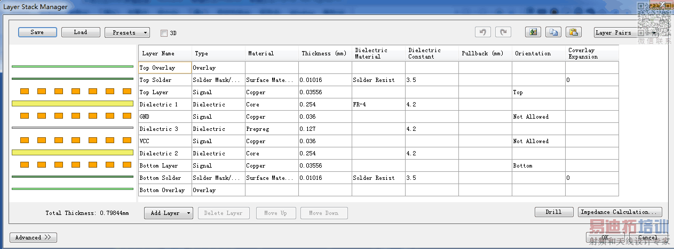Viewport: 674px width, 249px height.
Task: Click the Coverlay Expansion column header
Action: coord(592,53)
